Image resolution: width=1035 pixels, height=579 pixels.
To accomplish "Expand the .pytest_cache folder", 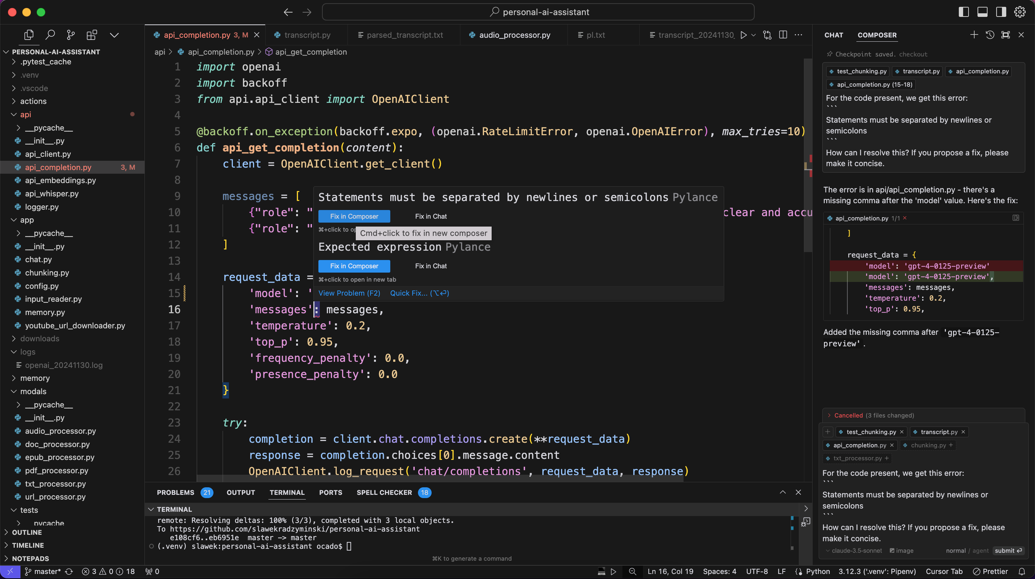I will [72, 61].
